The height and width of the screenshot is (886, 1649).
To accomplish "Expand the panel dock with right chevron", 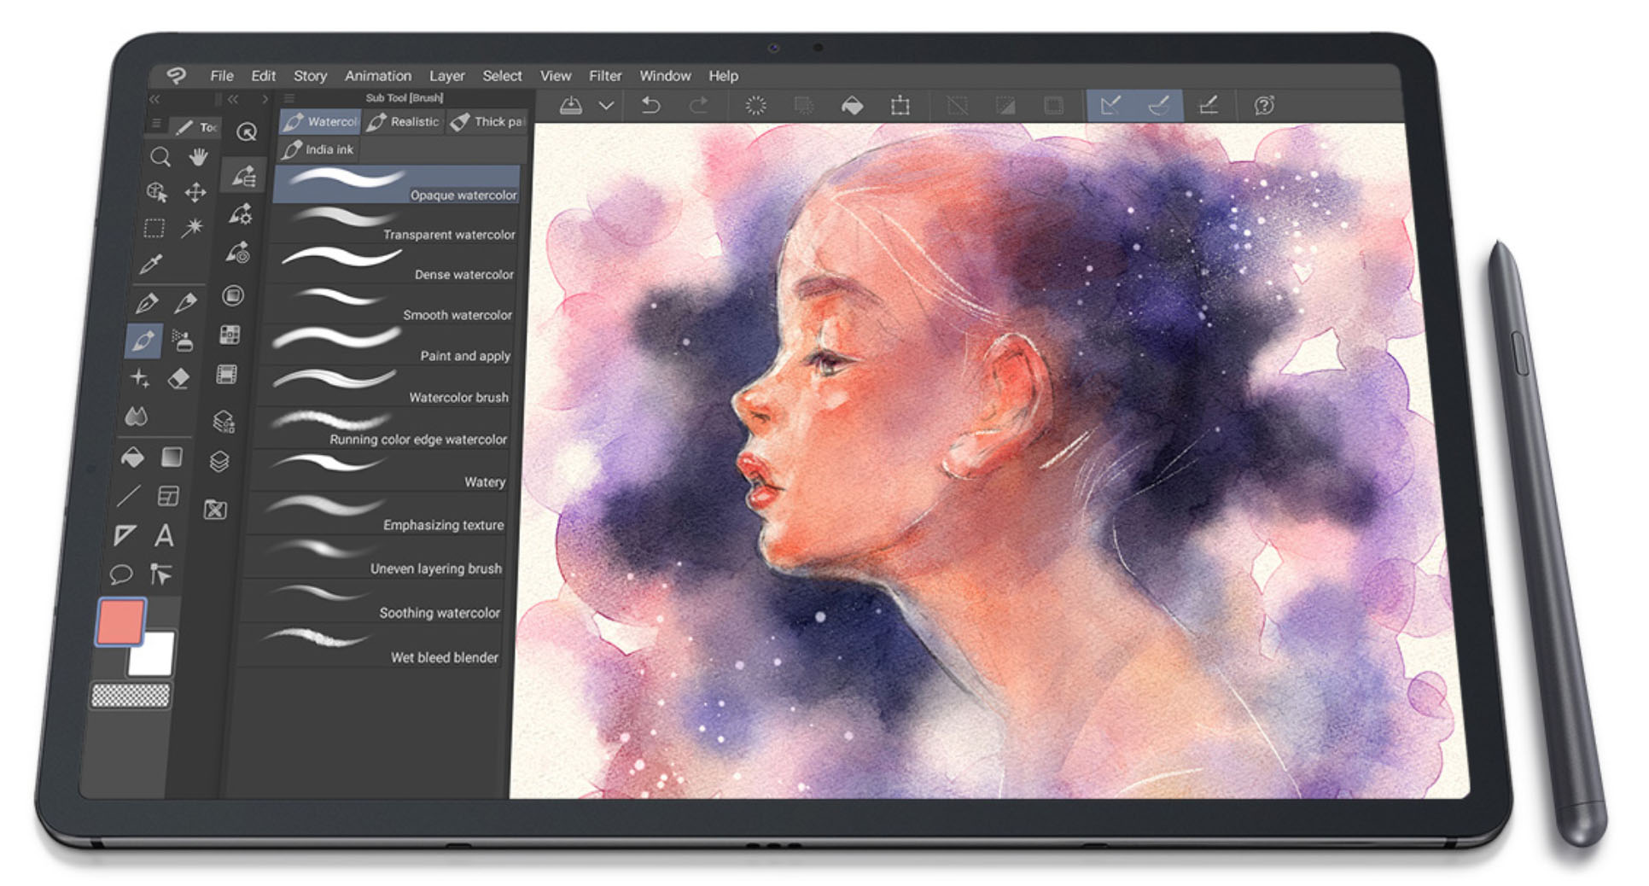I will [x=265, y=100].
